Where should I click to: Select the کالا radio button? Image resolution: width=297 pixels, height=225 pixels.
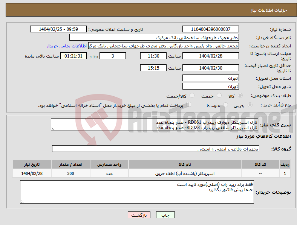[240, 96]
